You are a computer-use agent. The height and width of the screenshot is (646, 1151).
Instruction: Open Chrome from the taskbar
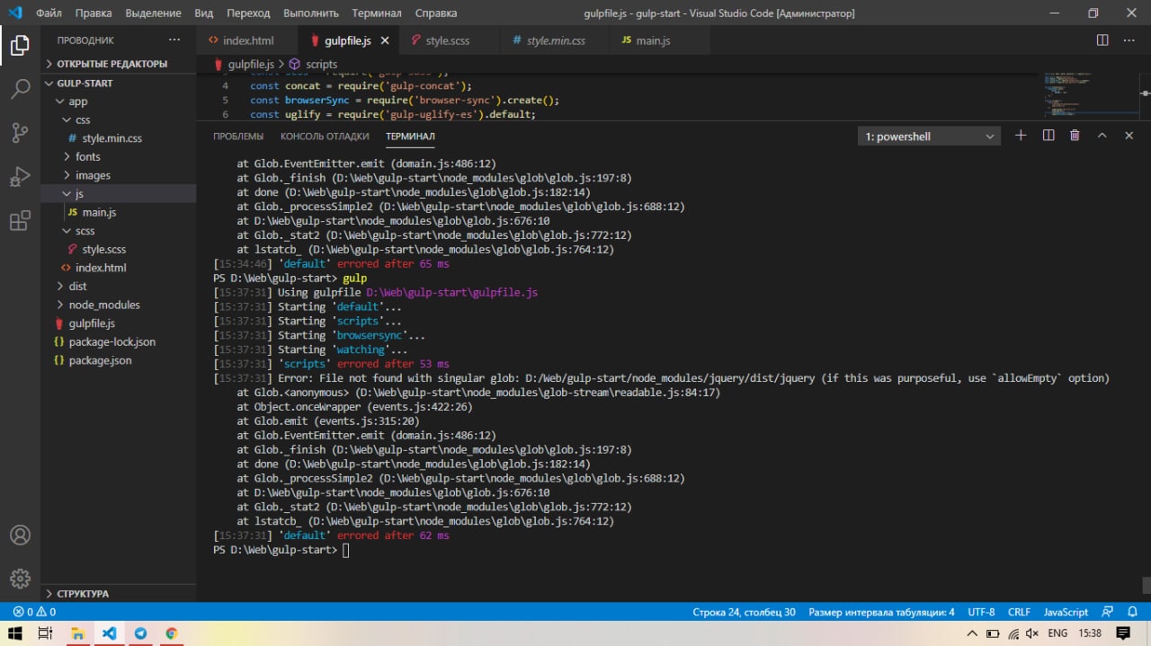(x=171, y=633)
